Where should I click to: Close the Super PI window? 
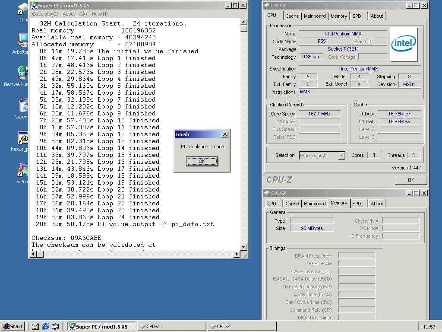[243, 6]
